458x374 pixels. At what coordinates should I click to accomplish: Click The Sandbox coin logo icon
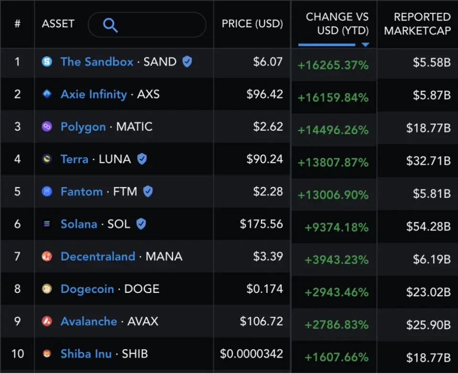coord(47,62)
